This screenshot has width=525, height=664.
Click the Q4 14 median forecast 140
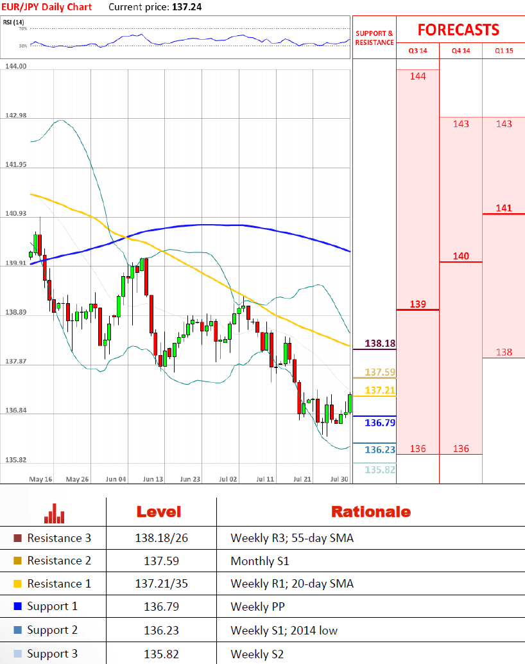point(461,256)
